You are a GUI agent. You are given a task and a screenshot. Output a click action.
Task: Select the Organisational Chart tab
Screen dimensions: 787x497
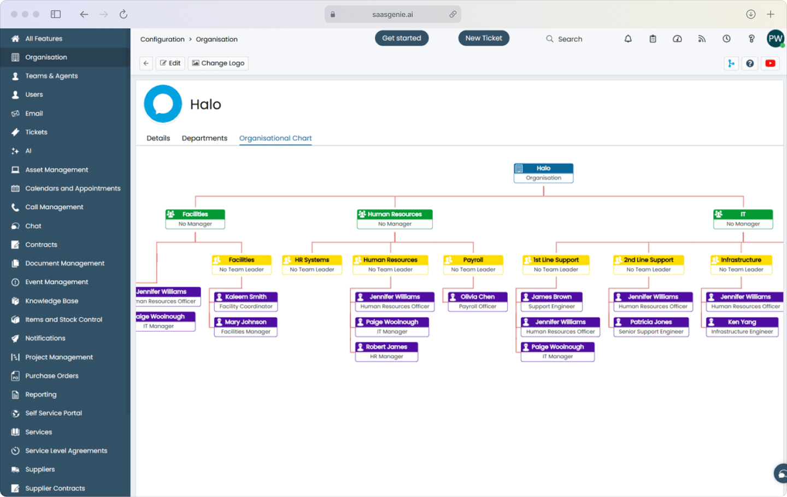275,138
